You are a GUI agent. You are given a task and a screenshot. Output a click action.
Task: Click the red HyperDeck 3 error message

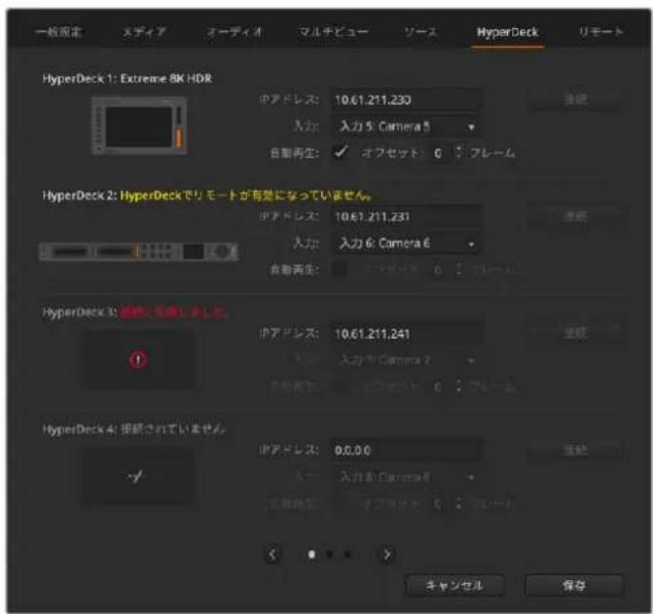coord(174,312)
